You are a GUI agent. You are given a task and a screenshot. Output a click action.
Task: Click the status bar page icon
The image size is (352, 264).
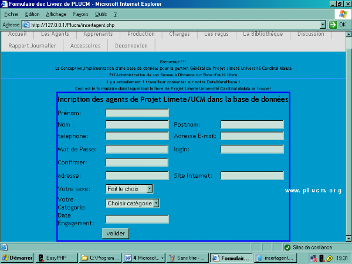pos(5,248)
